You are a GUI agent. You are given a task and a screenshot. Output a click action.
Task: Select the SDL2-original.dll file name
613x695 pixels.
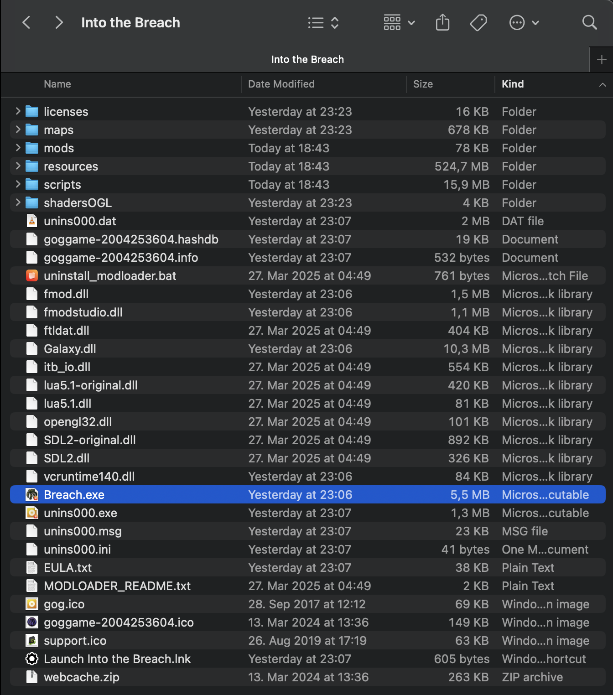point(90,440)
